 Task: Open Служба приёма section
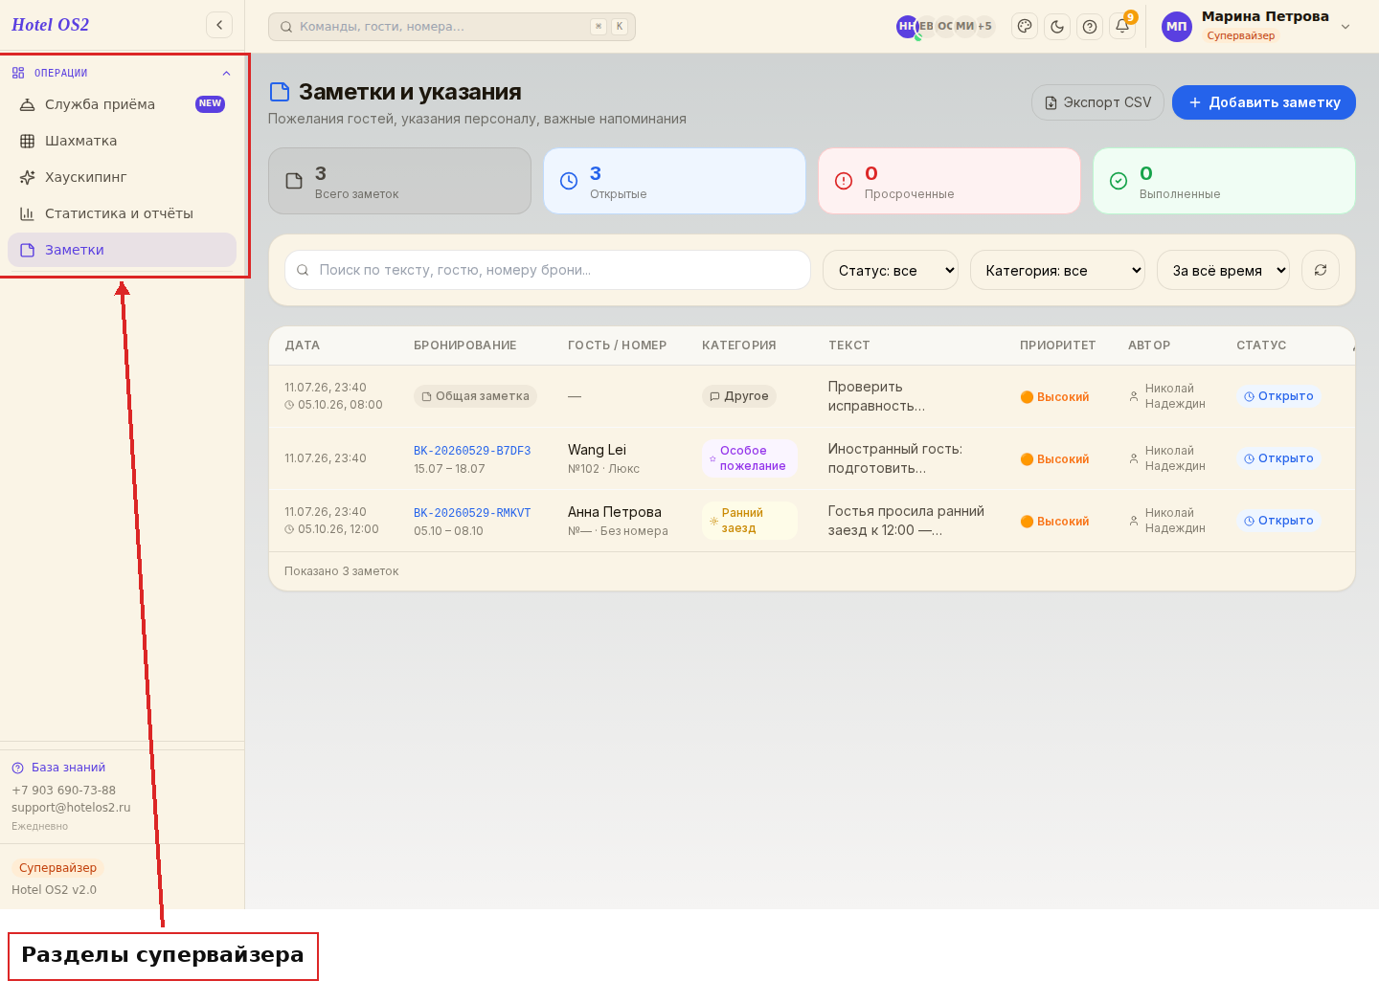point(122,104)
